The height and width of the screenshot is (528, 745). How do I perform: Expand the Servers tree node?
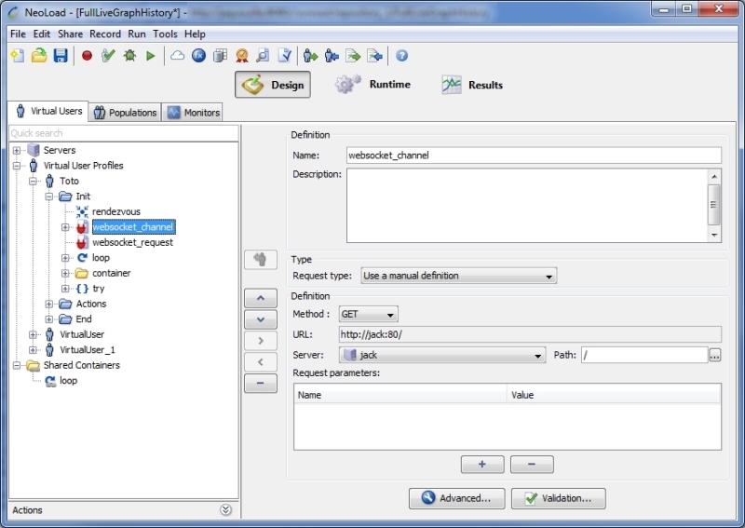pos(18,150)
